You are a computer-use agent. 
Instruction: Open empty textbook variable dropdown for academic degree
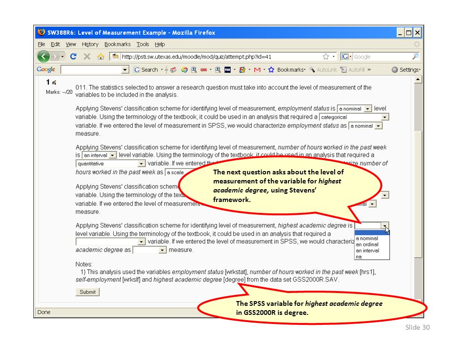[x=110, y=242]
